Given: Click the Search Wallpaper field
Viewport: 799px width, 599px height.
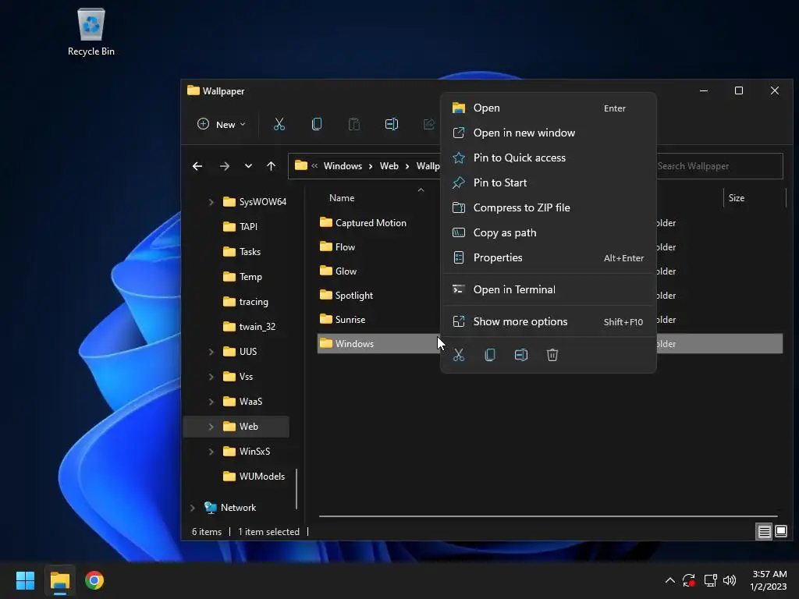Looking at the screenshot, I should pyautogui.click(x=719, y=166).
